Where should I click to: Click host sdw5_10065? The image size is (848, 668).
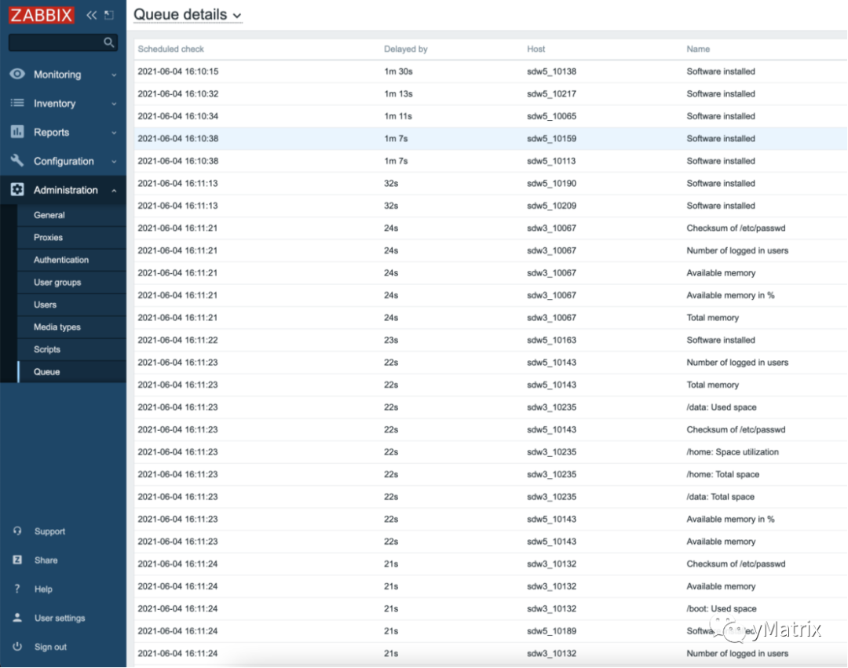[552, 116]
